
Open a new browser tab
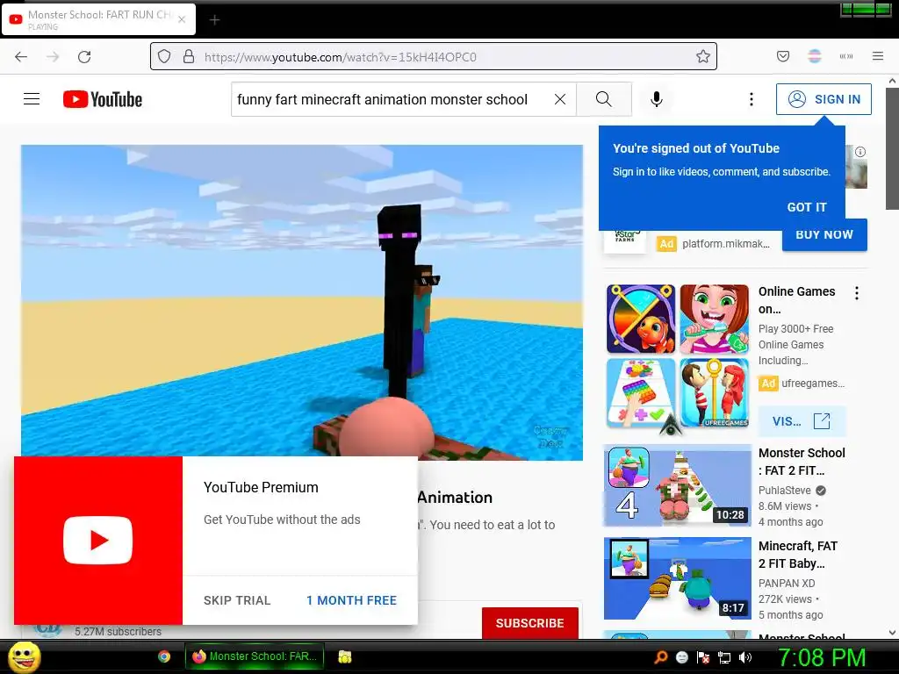click(214, 20)
